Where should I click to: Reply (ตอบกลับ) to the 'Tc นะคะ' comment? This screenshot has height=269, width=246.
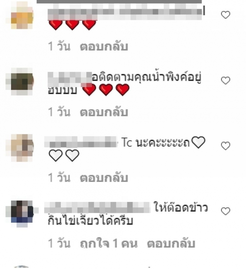(104, 178)
